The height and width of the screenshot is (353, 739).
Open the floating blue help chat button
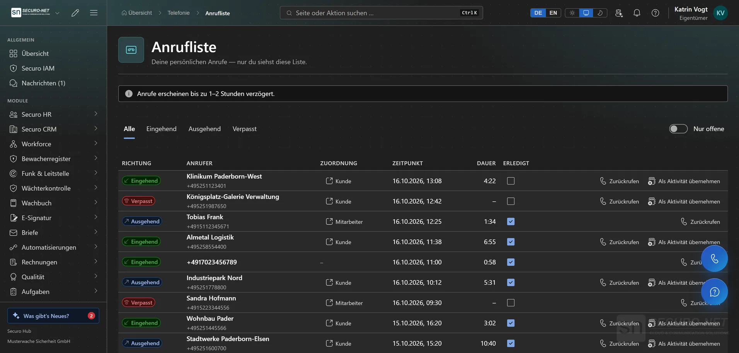click(x=714, y=292)
